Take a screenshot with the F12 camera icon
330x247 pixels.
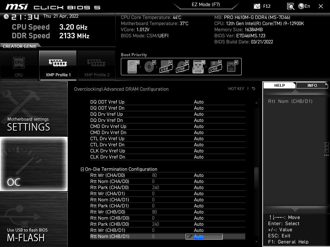tap(257, 6)
